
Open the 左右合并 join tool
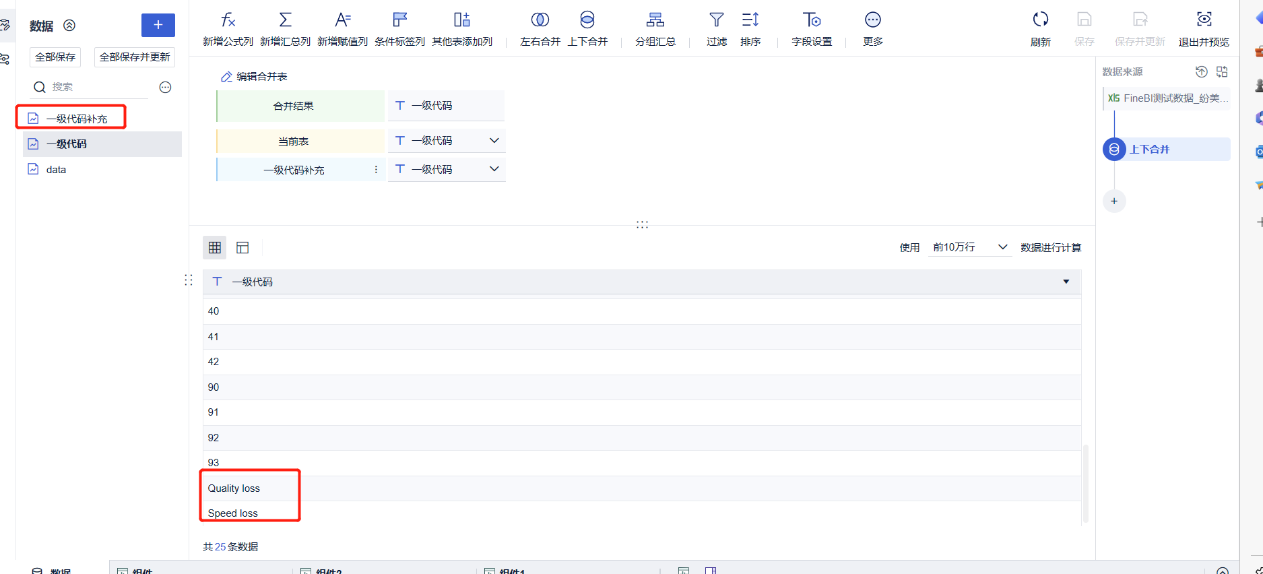tap(540, 30)
